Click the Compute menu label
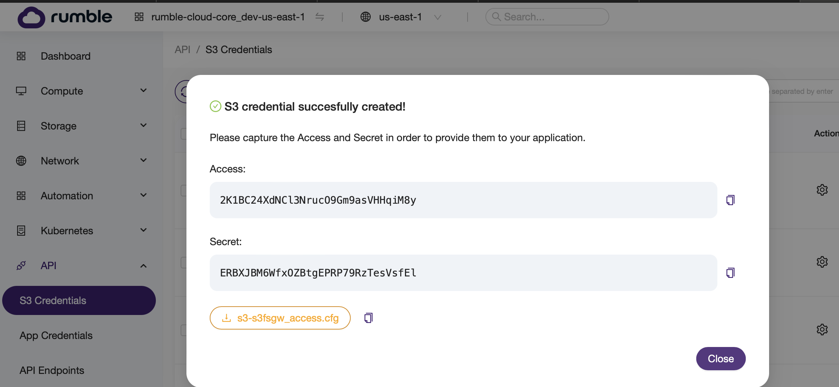 tap(62, 91)
